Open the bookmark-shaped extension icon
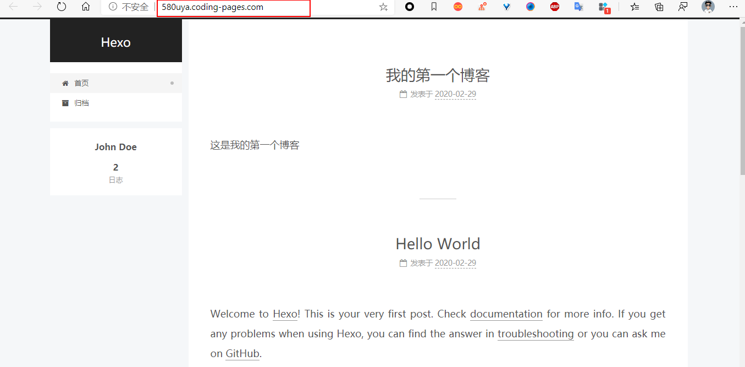Image resolution: width=745 pixels, height=367 pixels. 434,7
